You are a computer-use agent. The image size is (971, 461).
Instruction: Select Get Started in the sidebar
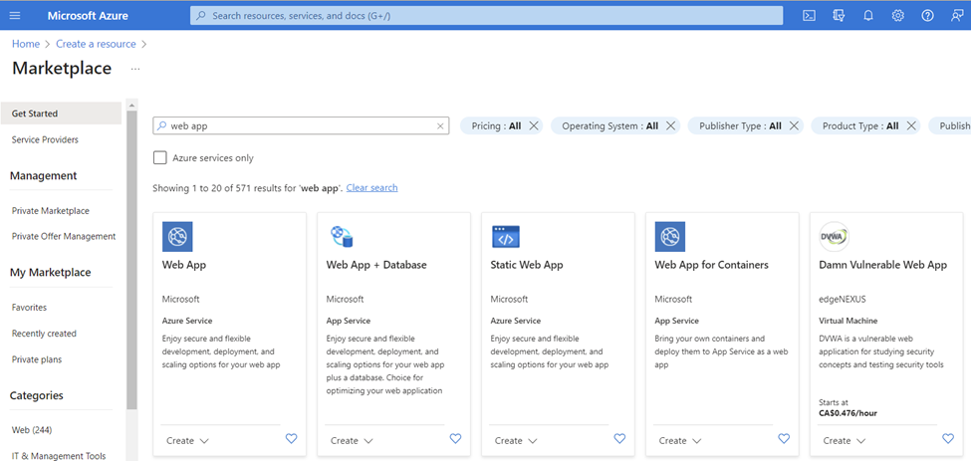coord(61,114)
